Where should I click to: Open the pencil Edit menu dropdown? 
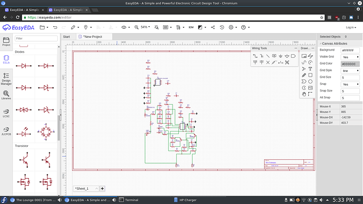click(x=75, y=27)
